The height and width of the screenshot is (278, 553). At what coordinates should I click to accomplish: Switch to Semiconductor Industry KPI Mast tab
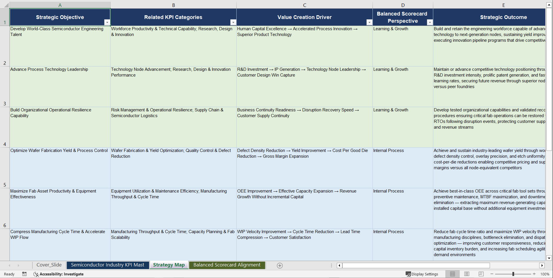[x=108, y=265]
